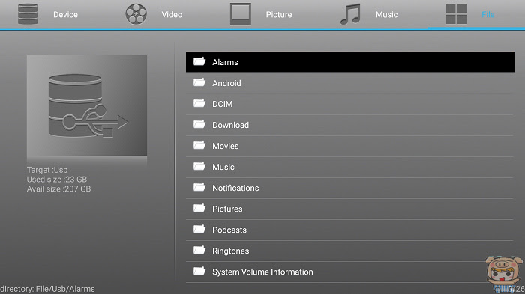Image resolution: width=525 pixels, height=294 pixels.
Task: Click the Download folder icon
Action: pos(199,125)
